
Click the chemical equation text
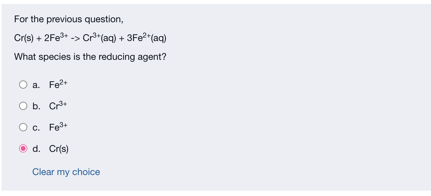90,37
